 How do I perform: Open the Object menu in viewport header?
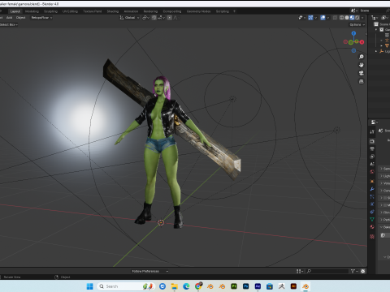tap(20, 18)
